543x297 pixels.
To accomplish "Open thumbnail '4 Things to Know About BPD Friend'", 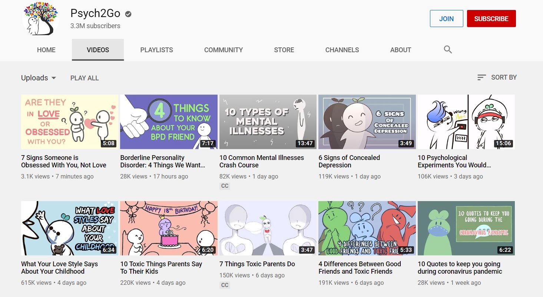I will (x=169, y=122).
